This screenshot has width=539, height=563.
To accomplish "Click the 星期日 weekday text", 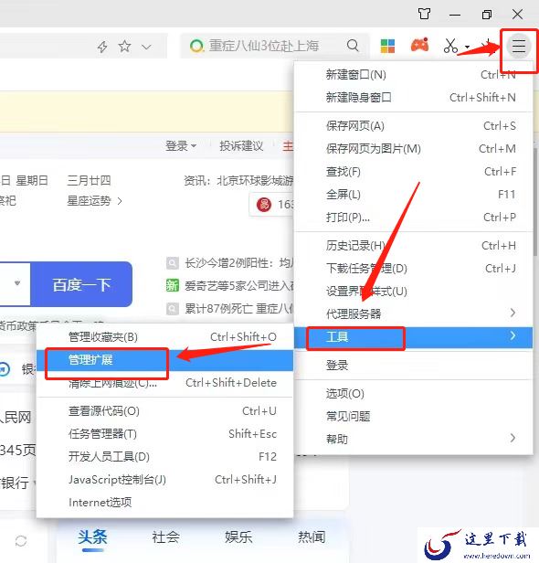I will click(32, 180).
